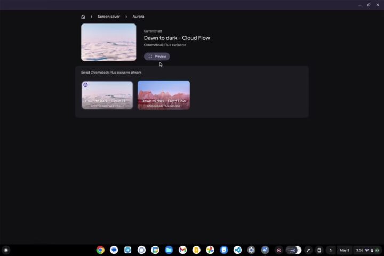Open Settings gear app on shelf

tap(252, 250)
